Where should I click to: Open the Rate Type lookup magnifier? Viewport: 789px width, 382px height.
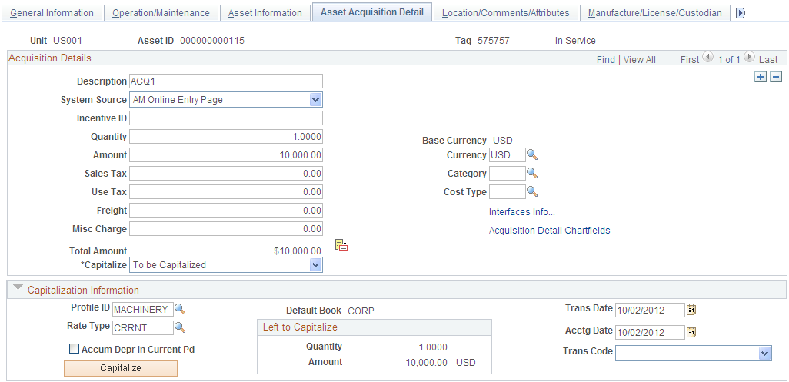pos(180,327)
